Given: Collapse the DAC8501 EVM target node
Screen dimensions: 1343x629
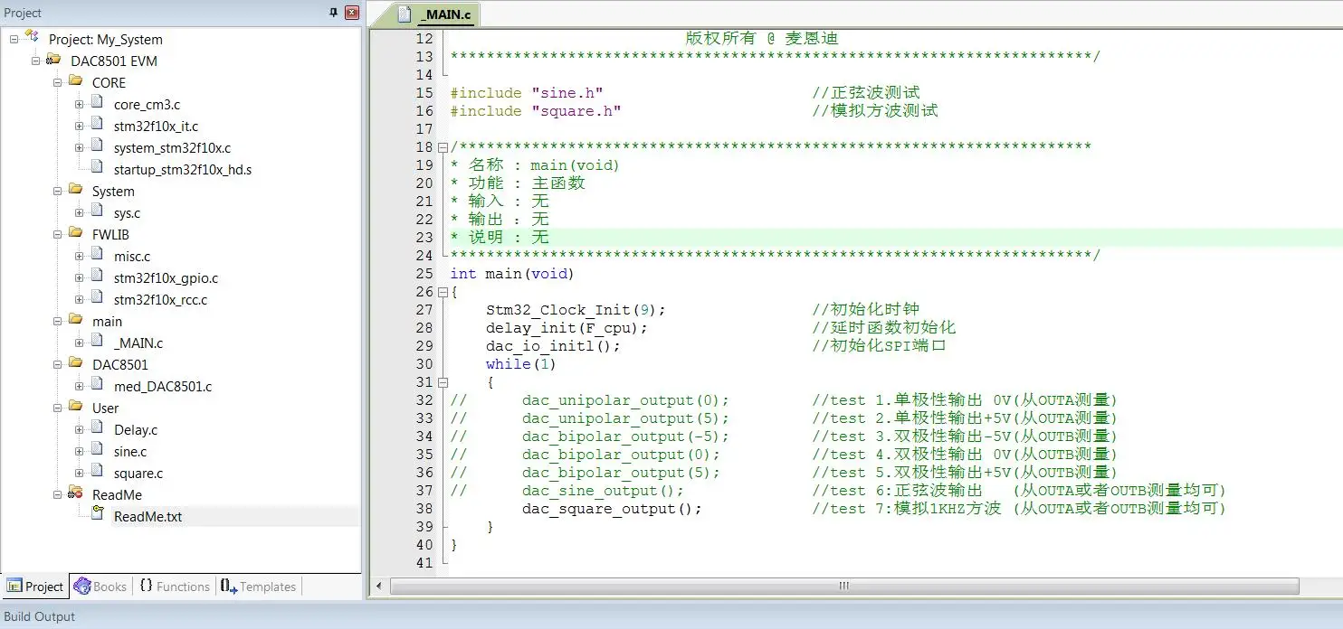Looking at the screenshot, I should (x=36, y=61).
